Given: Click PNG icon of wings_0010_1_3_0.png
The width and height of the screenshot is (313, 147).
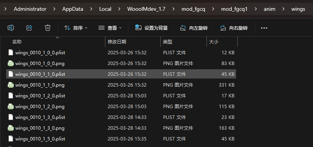Looking at the screenshot, I should point(11,128).
